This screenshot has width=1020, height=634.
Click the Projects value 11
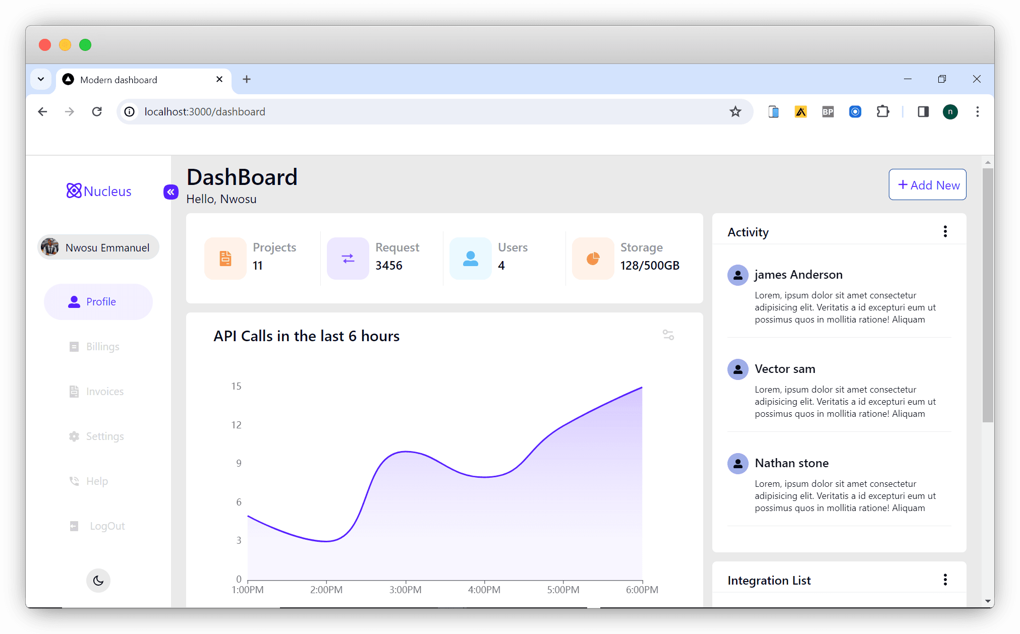coord(258,266)
